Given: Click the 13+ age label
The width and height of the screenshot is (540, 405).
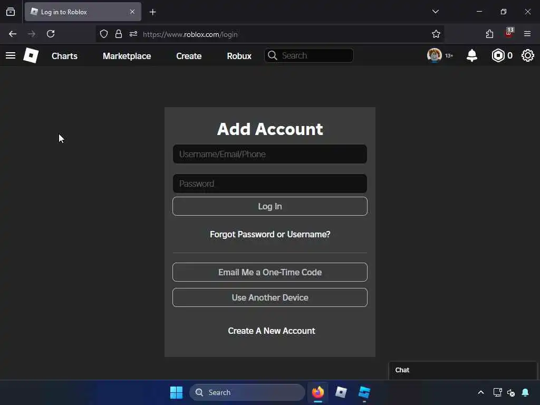Looking at the screenshot, I should coord(449,55).
